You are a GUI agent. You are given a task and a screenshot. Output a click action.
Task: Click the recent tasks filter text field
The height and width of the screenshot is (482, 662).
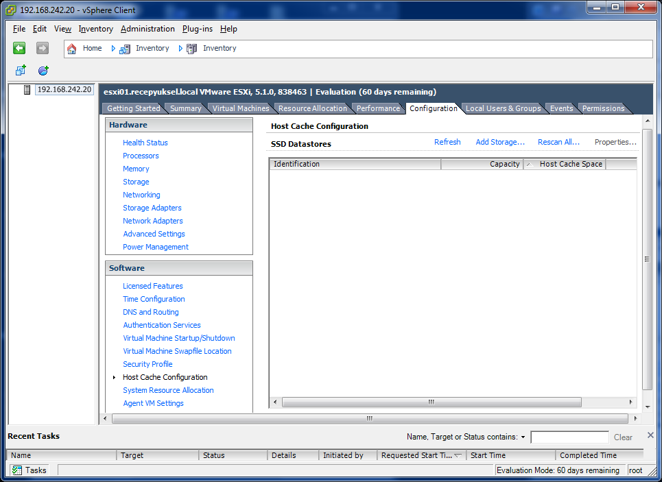[569, 437]
